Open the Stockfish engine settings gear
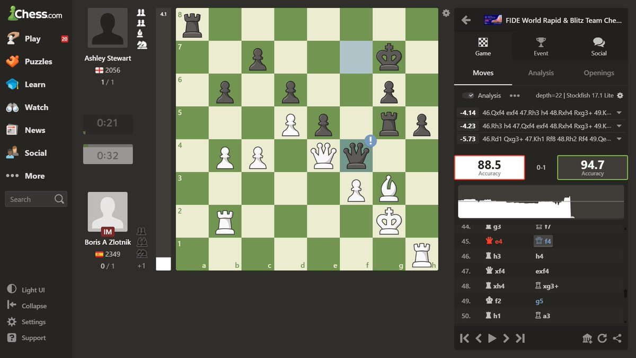Image resolution: width=636 pixels, height=358 pixels. 620,95
